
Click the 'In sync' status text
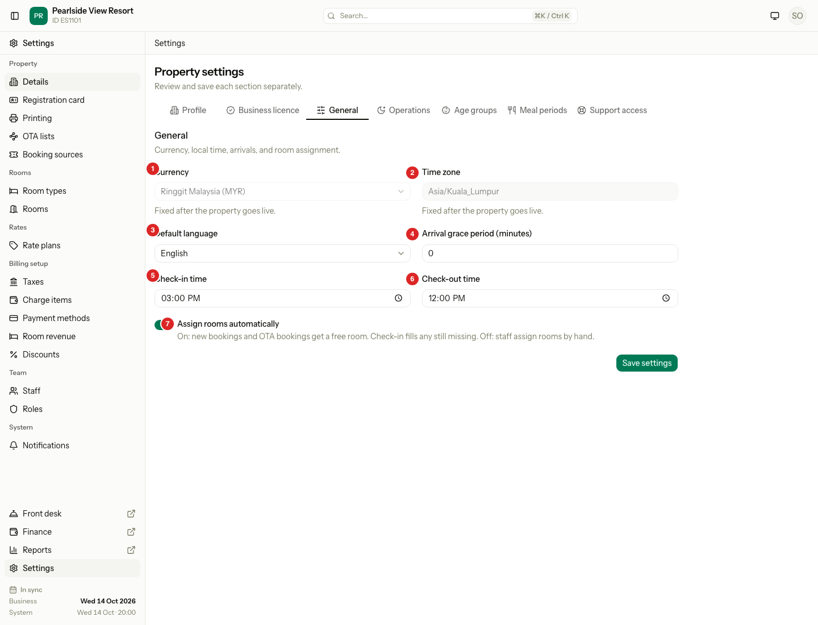coord(31,590)
